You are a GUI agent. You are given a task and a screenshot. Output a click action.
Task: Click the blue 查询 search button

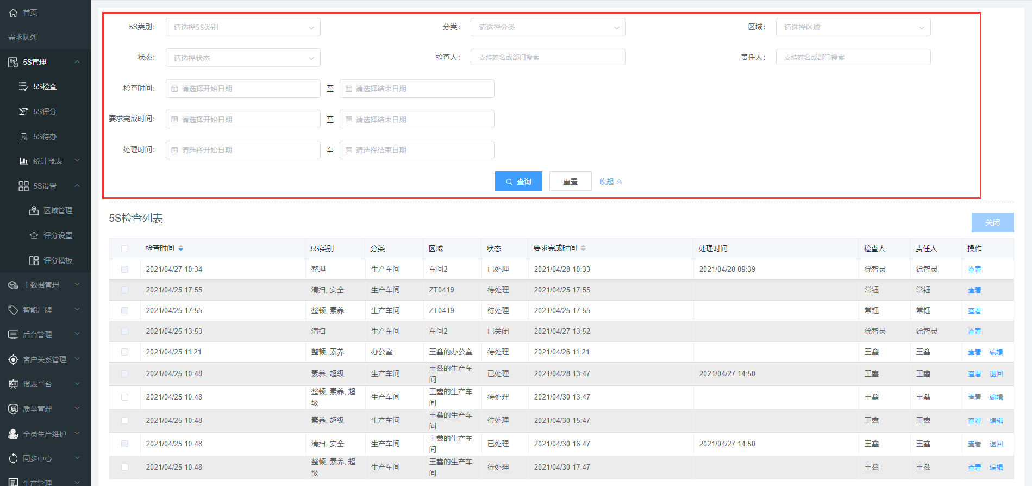pos(518,182)
